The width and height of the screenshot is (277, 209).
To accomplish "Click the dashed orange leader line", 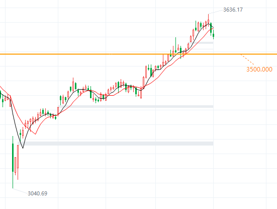I will [248, 59].
